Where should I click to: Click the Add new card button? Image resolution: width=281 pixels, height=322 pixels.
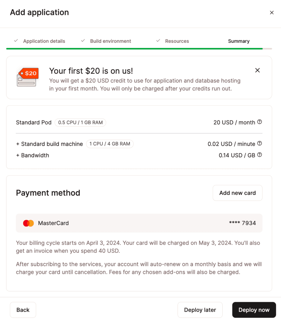[x=237, y=193]
